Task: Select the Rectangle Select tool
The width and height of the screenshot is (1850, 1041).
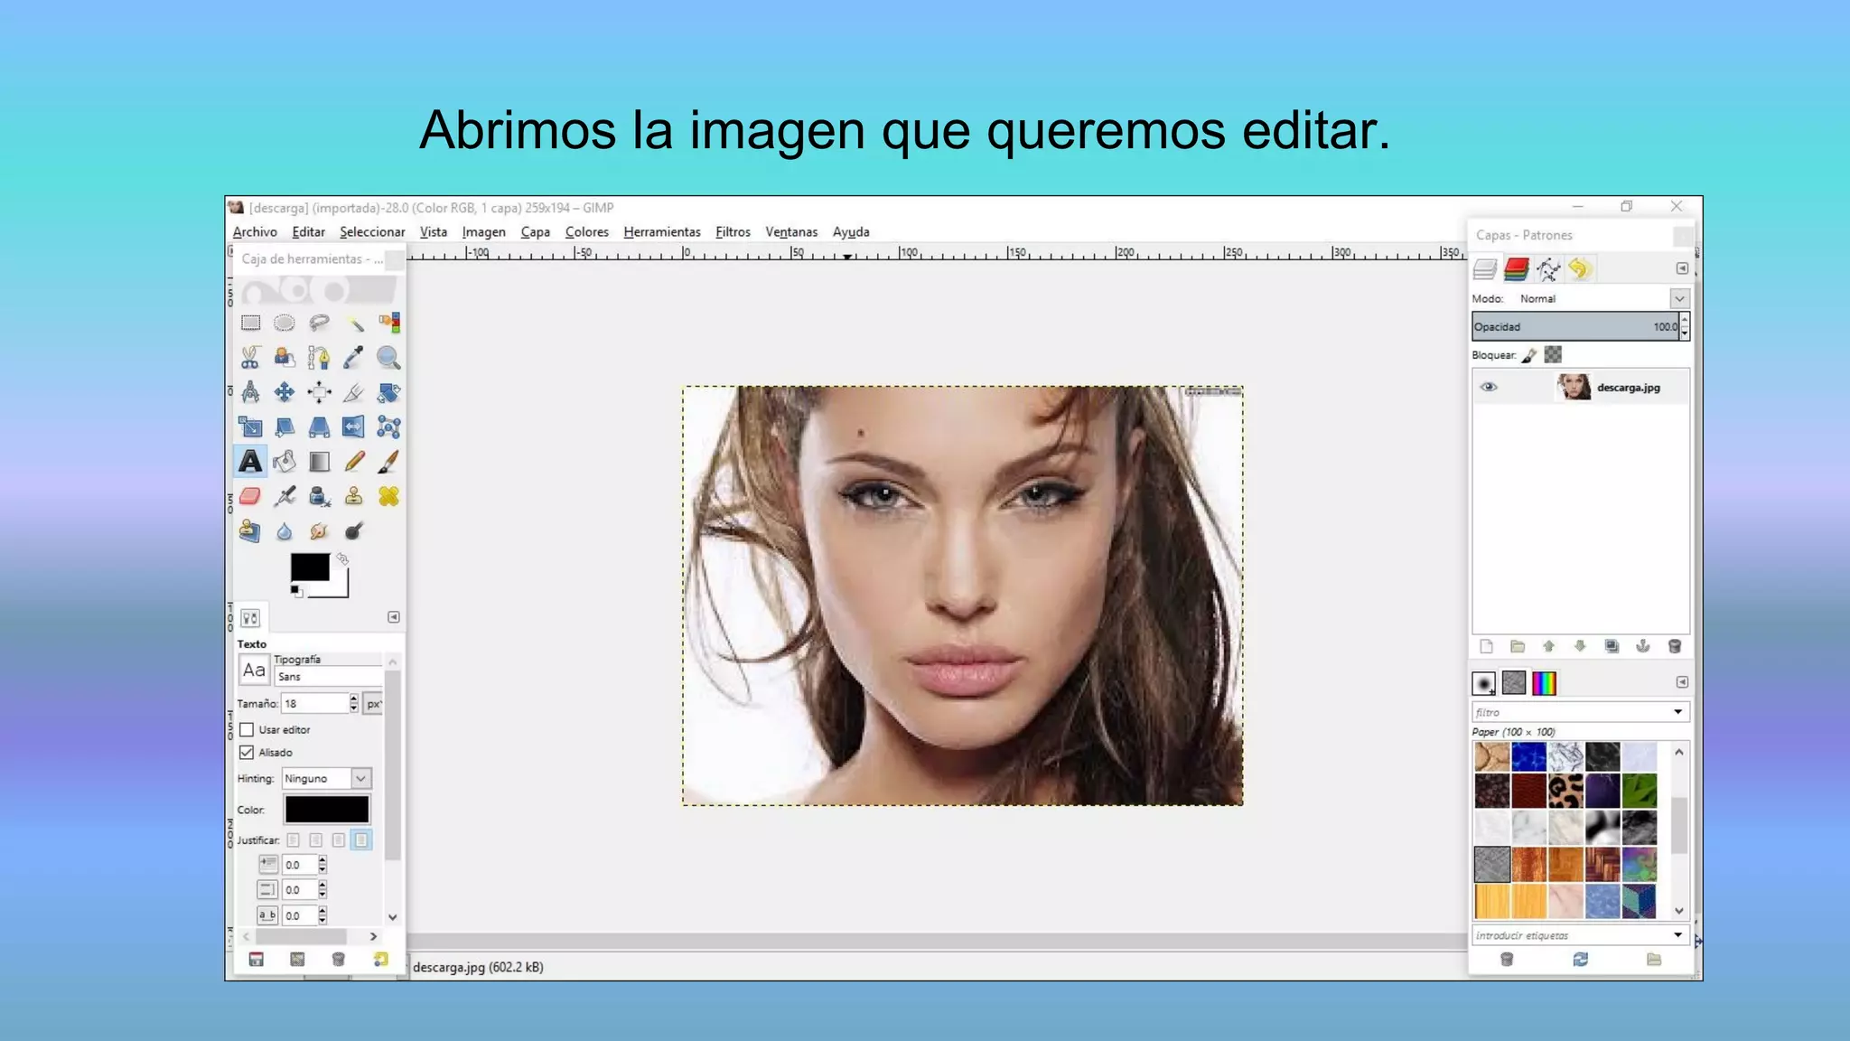Action: 250,323
